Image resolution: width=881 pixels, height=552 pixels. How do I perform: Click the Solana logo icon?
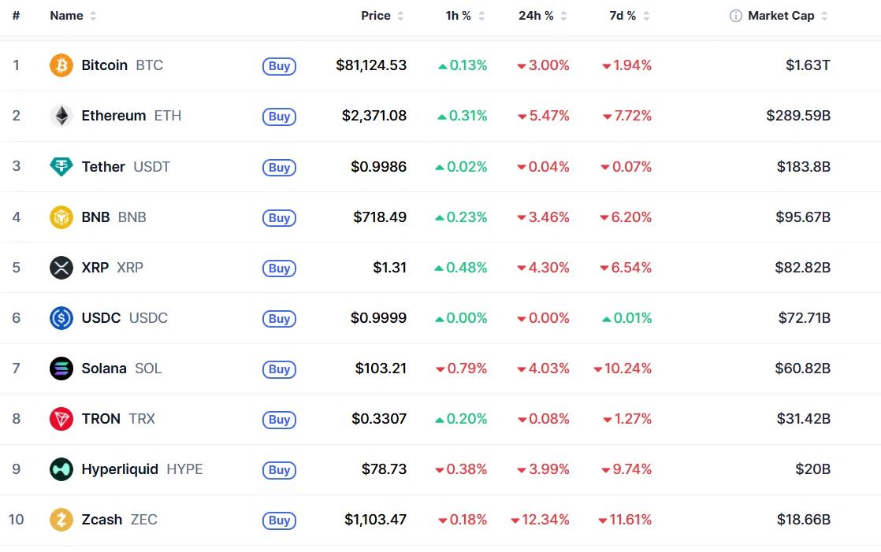pos(61,369)
